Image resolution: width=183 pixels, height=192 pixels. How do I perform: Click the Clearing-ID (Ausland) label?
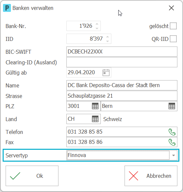click(x=31, y=62)
